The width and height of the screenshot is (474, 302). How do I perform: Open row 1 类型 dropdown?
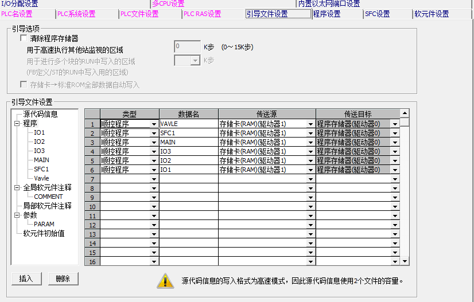tap(154, 124)
